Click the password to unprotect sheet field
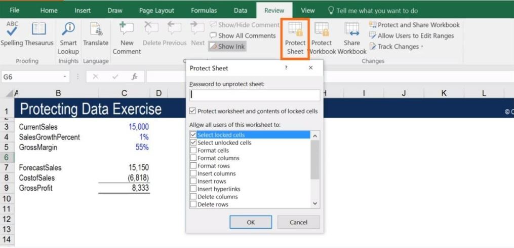This screenshot has width=514, height=248. [x=255, y=95]
